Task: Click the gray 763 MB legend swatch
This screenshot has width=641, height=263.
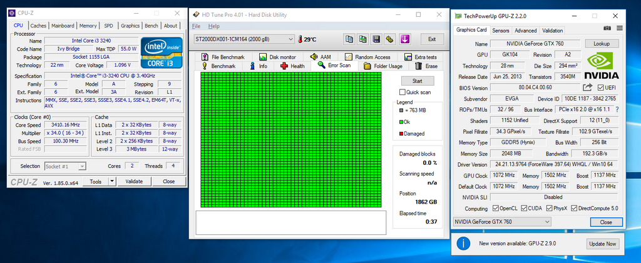Action: 401,110
